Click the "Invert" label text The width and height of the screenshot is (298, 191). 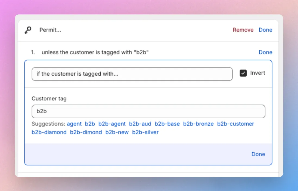pyautogui.click(x=257, y=73)
